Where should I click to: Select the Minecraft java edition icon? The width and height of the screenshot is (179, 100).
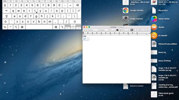pyautogui.click(x=154, y=44)
